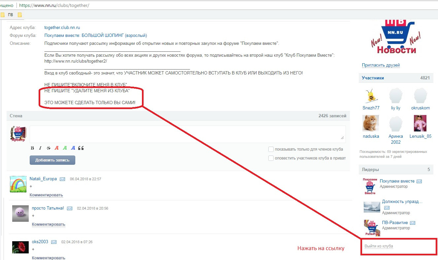Click into the wall post text area
This screenshot has width=438, height=260.
188,134
